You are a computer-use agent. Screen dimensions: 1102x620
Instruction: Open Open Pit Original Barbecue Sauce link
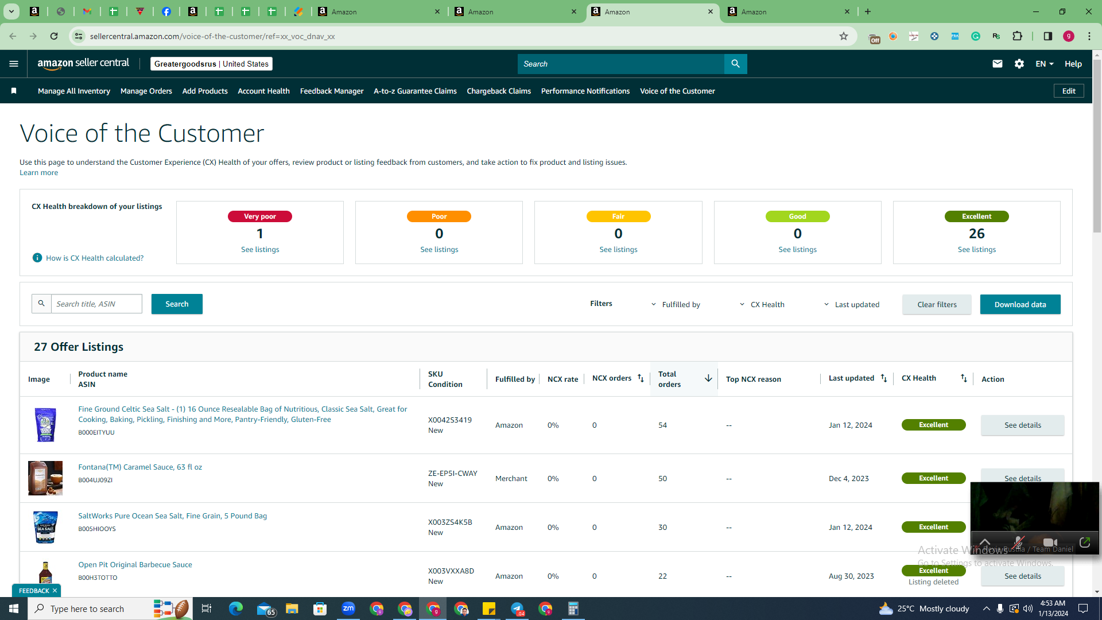(x=135, y=564)
